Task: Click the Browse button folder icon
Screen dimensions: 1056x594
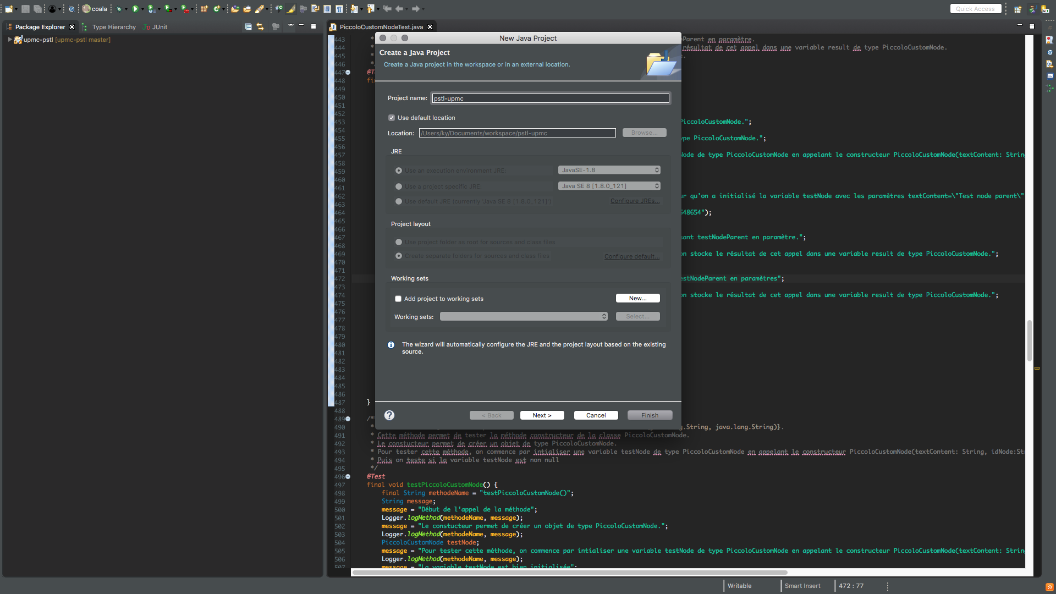Action: coord(643,133)
